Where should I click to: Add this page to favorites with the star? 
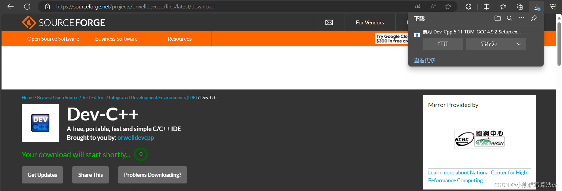tap(448, 6)
